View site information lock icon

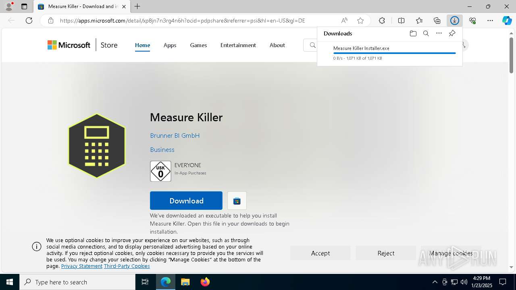tap(51, 21)
